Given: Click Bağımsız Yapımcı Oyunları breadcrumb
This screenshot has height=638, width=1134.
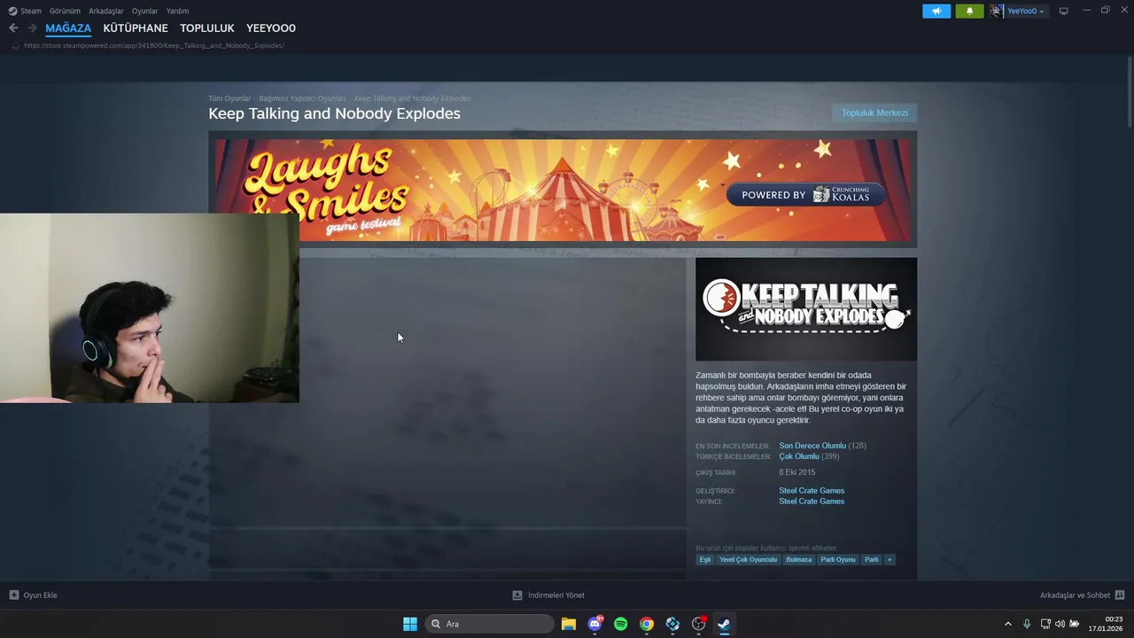Looking at the screenshot, I should [302, 98].
